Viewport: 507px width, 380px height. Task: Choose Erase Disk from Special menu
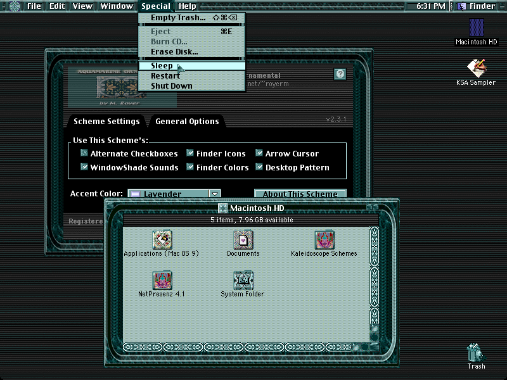pyautogui.click(x=192, y=52)
